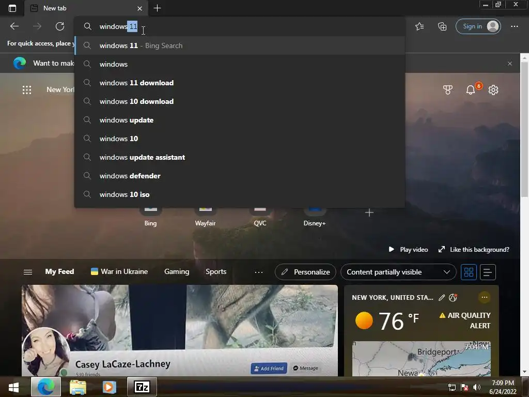Pick the 'windows 10' suggestion
The height and width of the screenshot is (397, 529).
[x=240, y=139]
